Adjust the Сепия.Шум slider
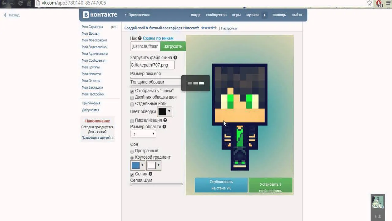 point(156,184)
